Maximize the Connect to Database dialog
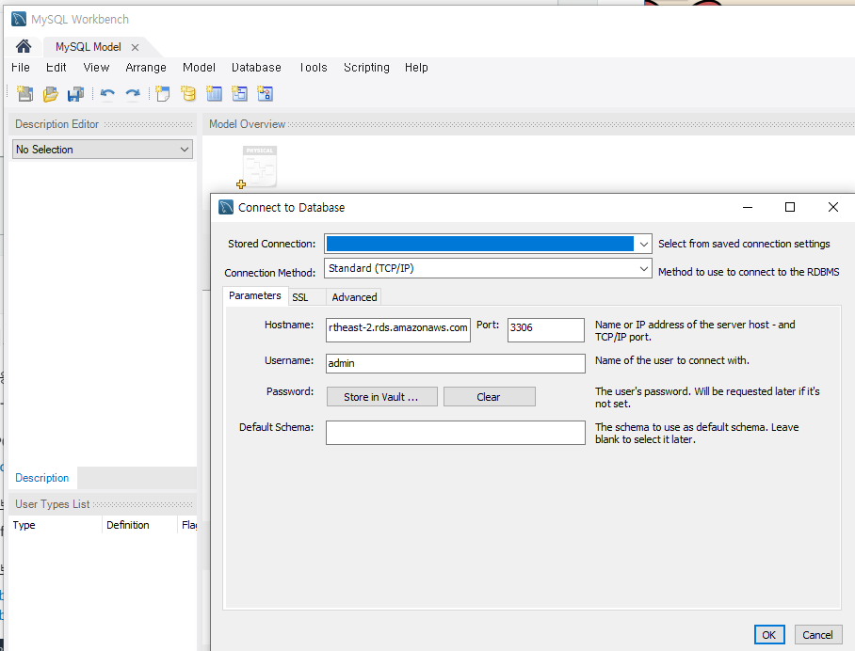The height and width of the screenshot is (651, 855). click(790, 207)
